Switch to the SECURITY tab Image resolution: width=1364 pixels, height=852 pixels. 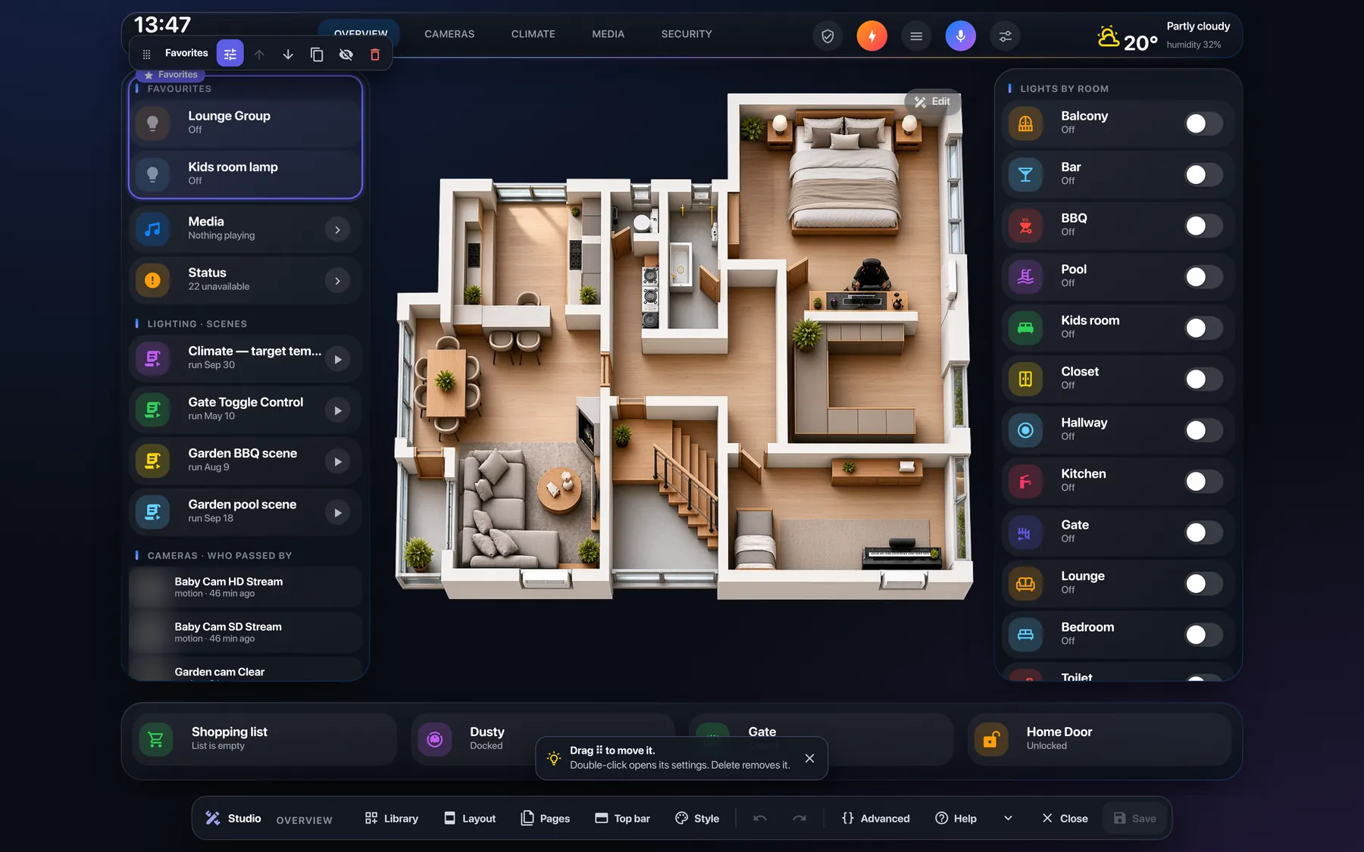(687, 34)
